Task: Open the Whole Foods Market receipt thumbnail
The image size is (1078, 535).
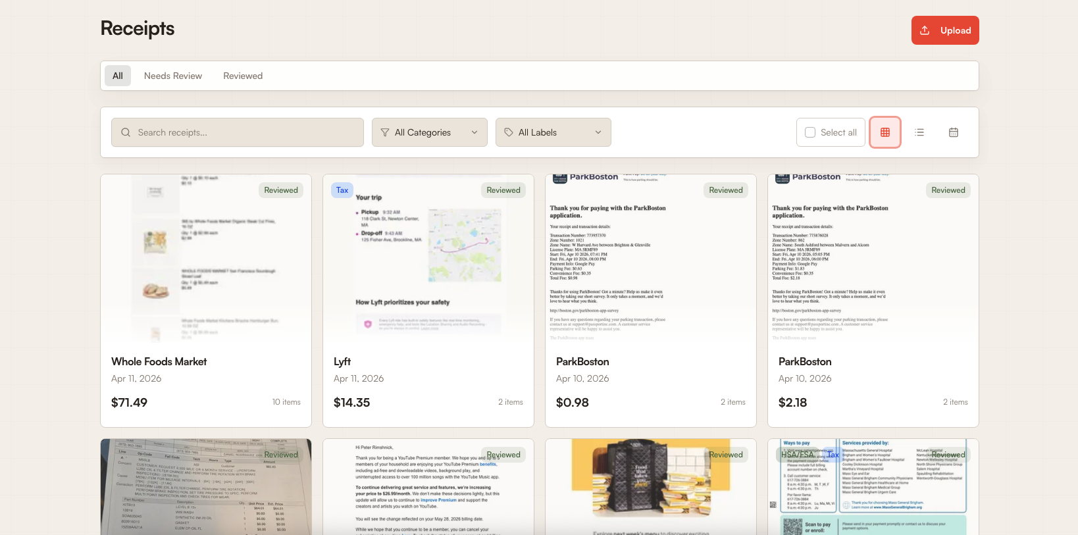Action: (x=206, y=259)
